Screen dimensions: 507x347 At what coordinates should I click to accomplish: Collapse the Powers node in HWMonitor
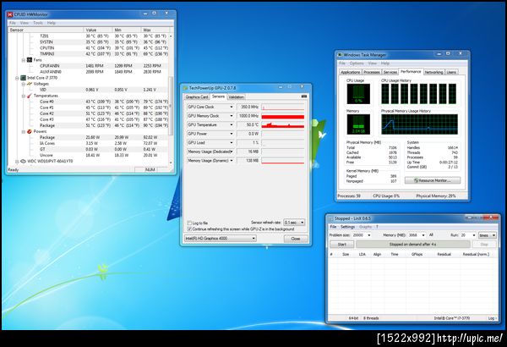pos(24,131)
